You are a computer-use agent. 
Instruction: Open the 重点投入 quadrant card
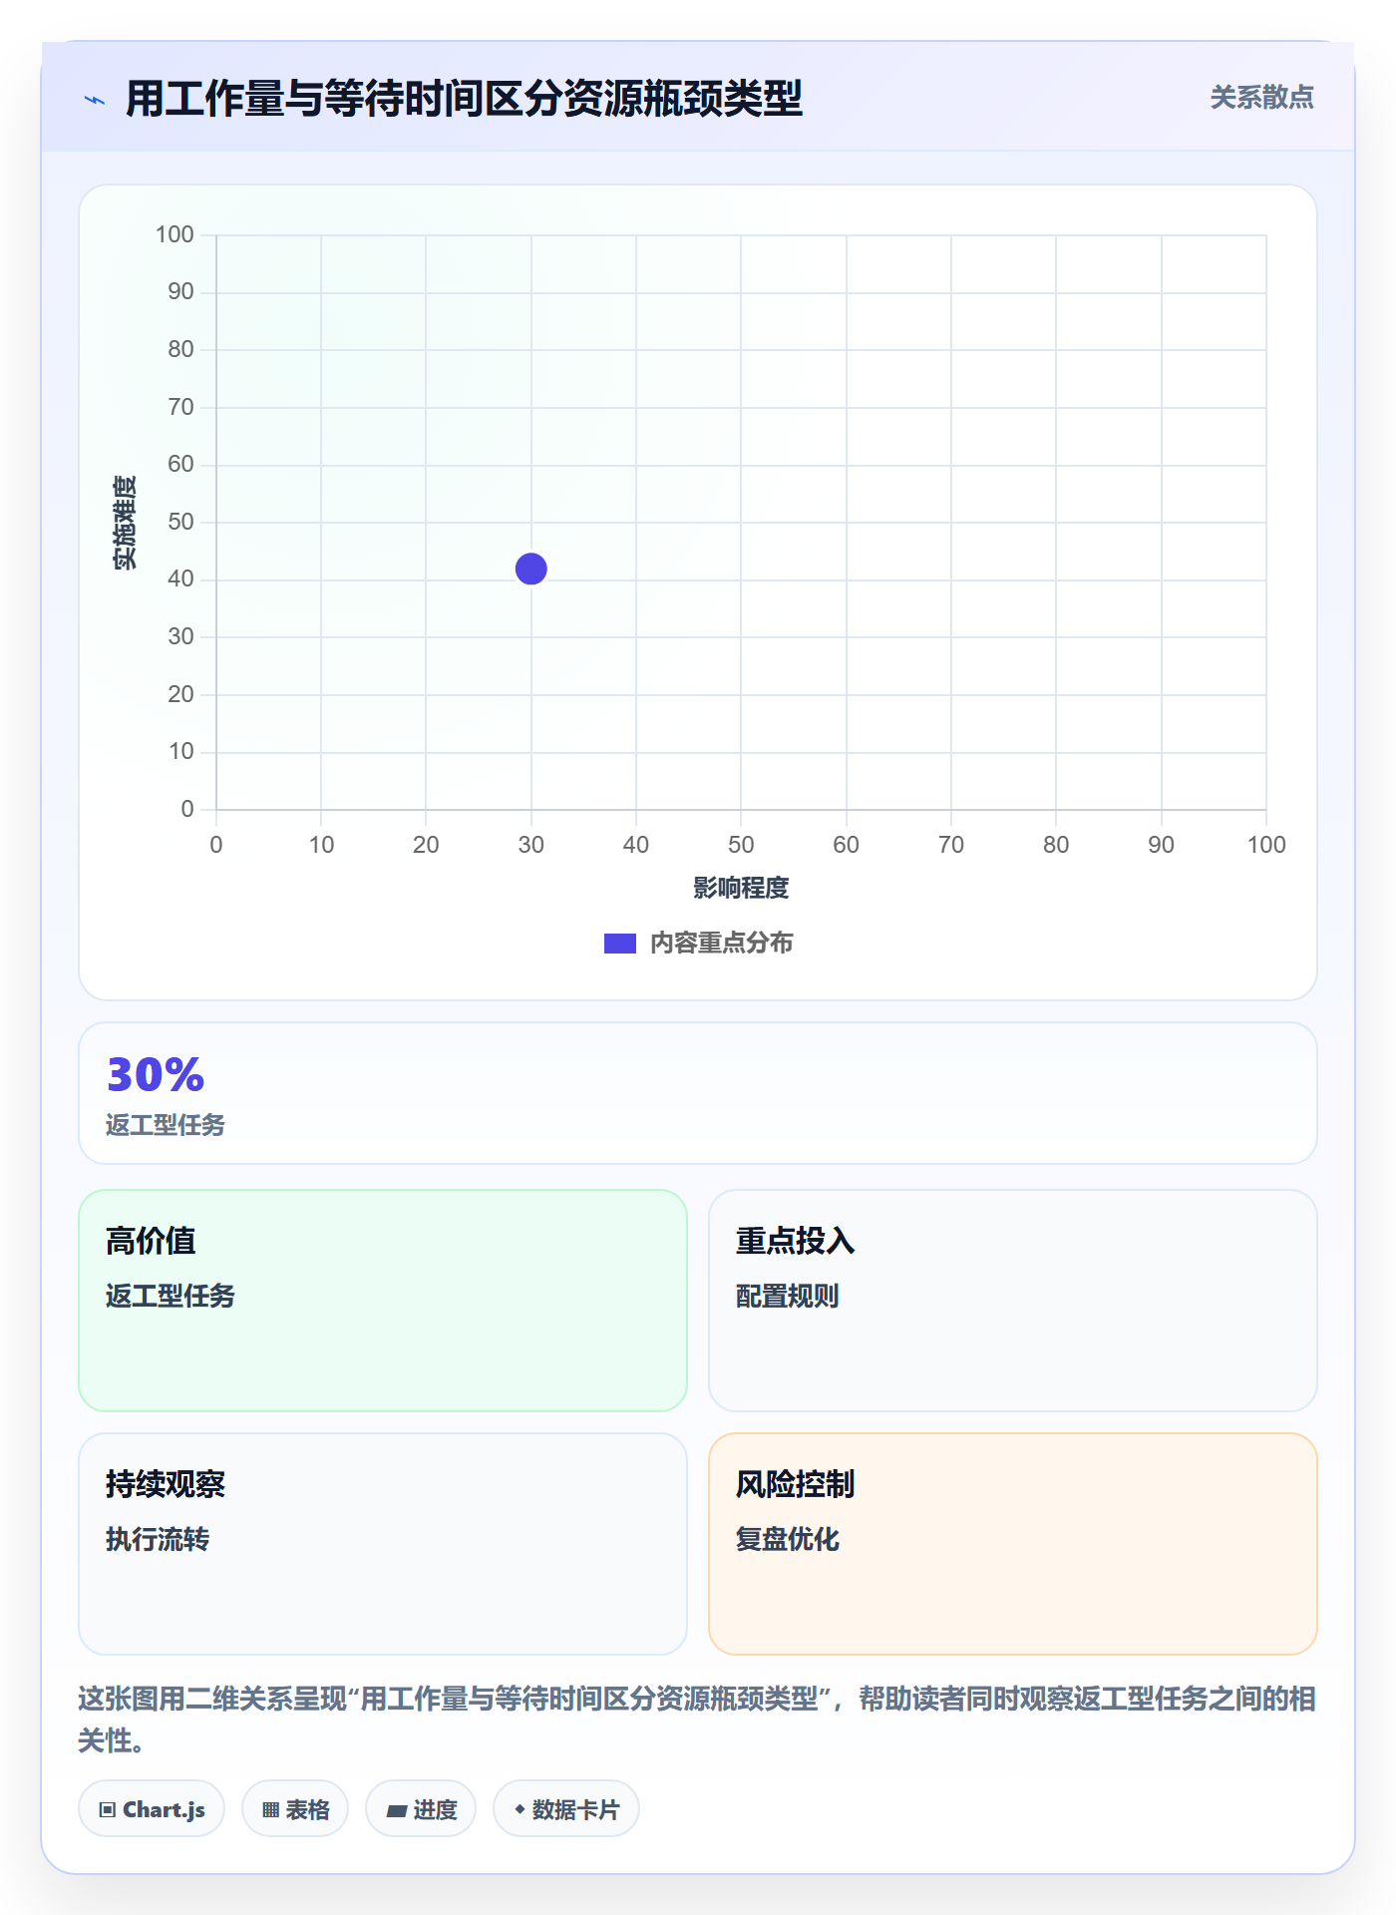(1013, 1301)
